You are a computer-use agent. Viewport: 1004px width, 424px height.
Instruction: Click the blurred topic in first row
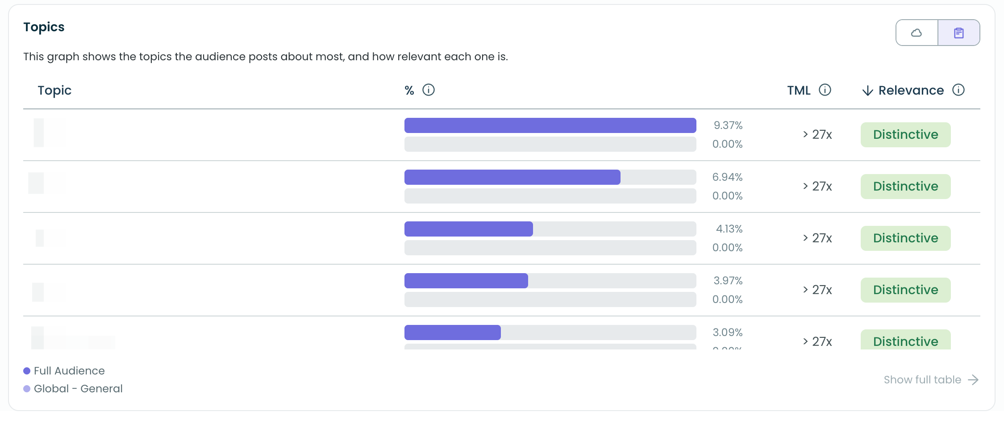(x=49, y=133)
